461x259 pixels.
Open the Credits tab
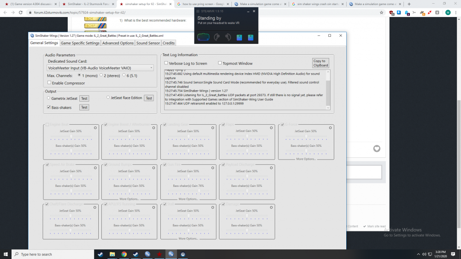(x=168, y=43)
